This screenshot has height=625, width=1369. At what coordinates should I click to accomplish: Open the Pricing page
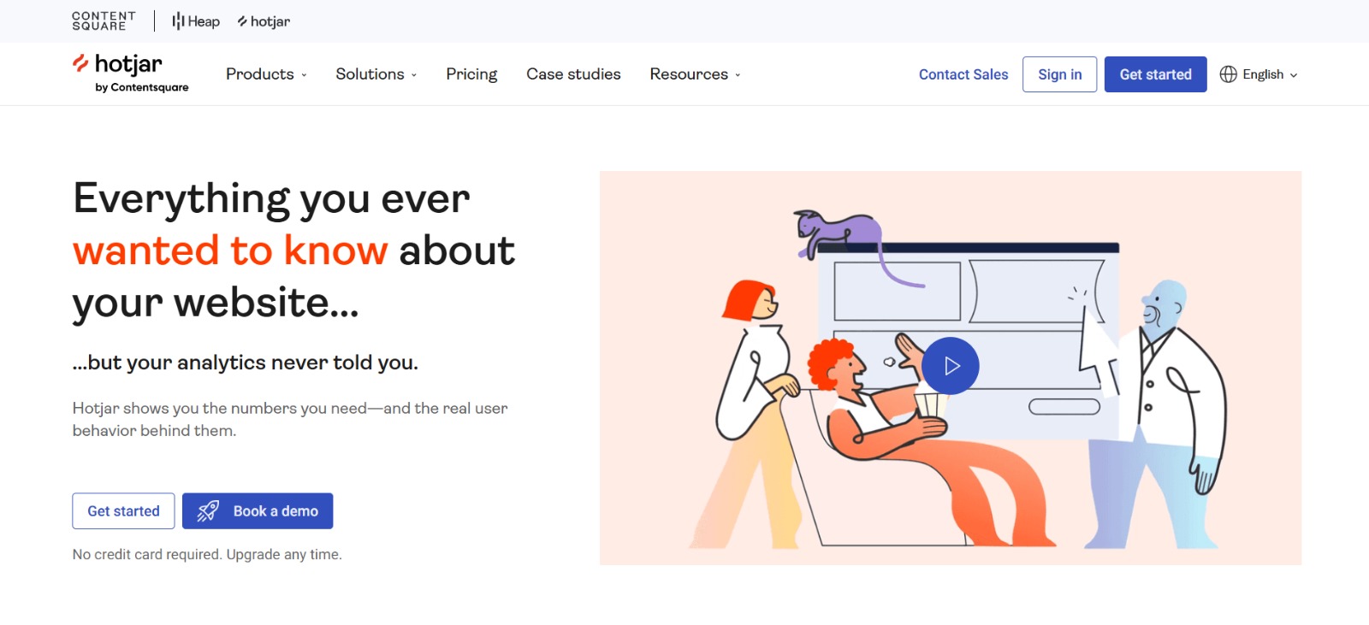point(471,74)
